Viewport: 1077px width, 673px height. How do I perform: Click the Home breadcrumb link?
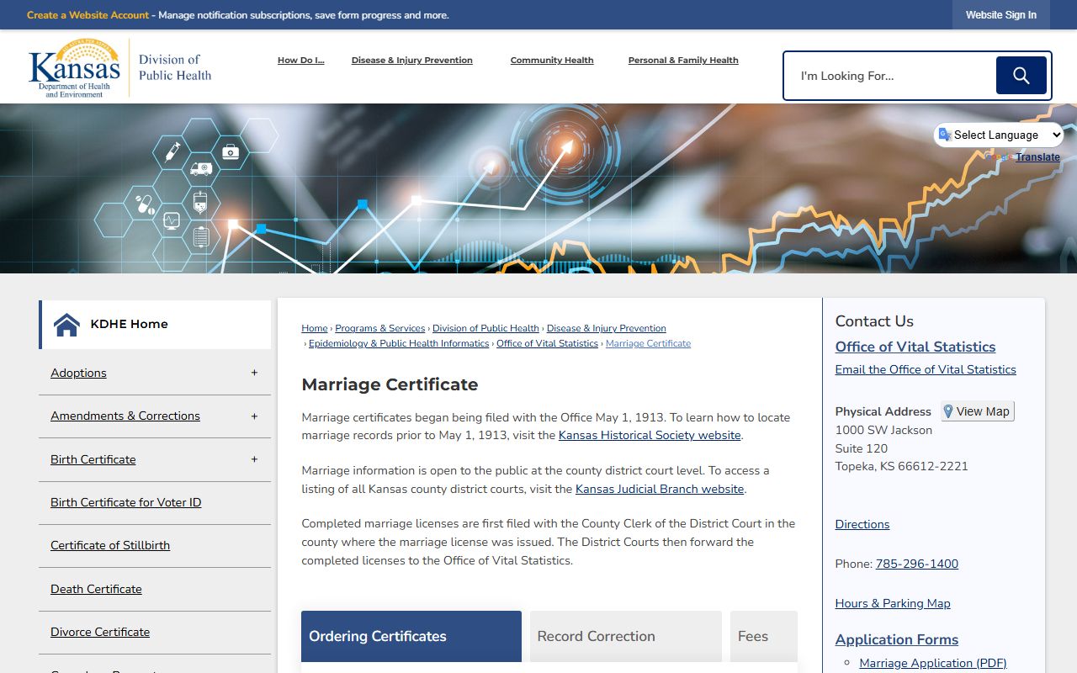pos(315,328)
